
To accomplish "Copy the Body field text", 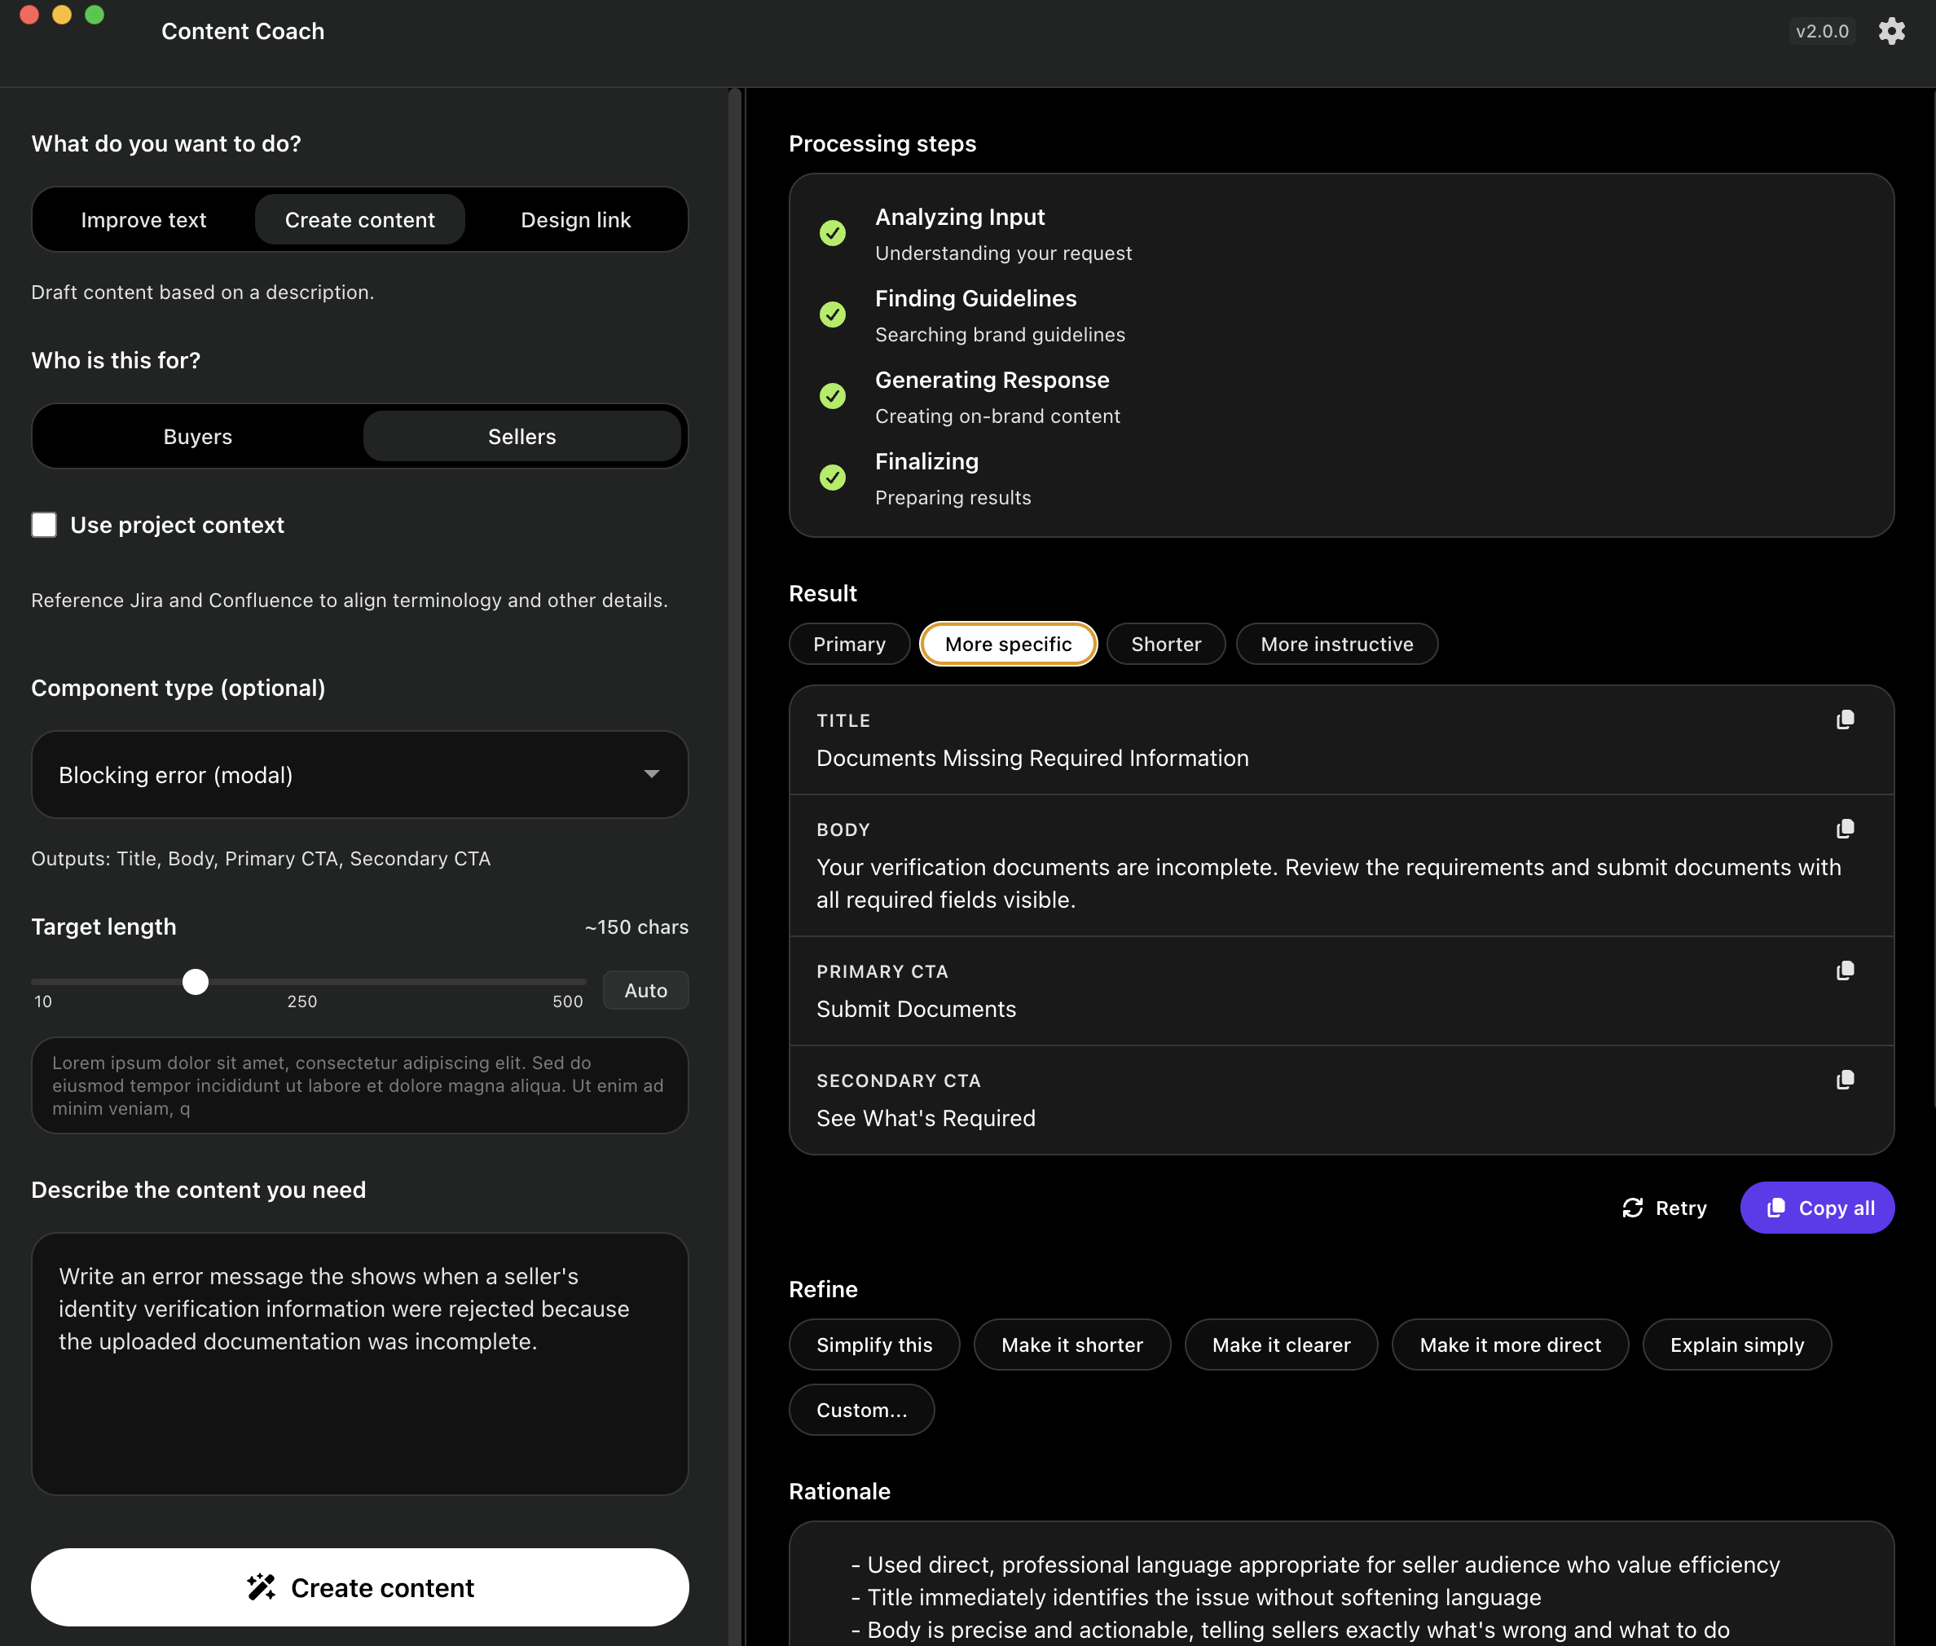I will (x=1845, y=829).
